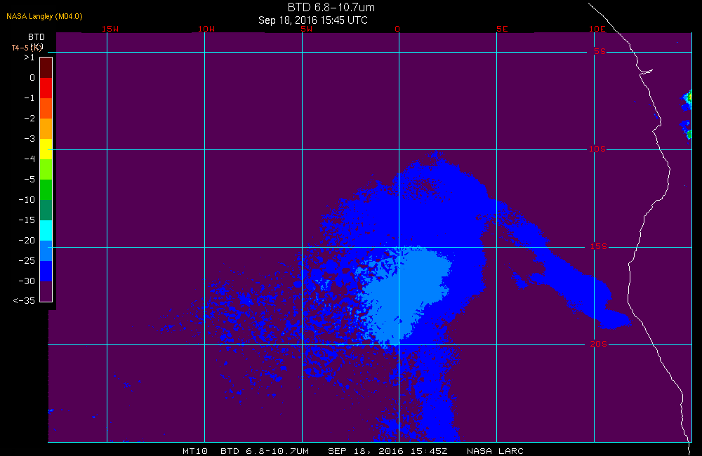Select the light green -5 K legend swatch
The height and width of the screenshot is (456, 702).
[x=46, y=169]
